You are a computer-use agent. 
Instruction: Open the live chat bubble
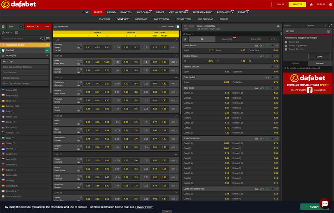point(325,204)
